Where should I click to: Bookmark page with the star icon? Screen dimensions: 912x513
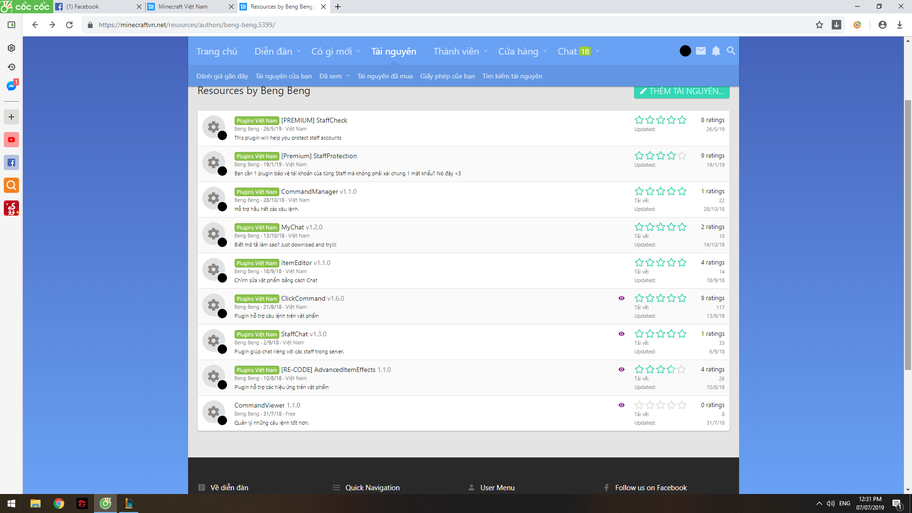click(819, 25)
